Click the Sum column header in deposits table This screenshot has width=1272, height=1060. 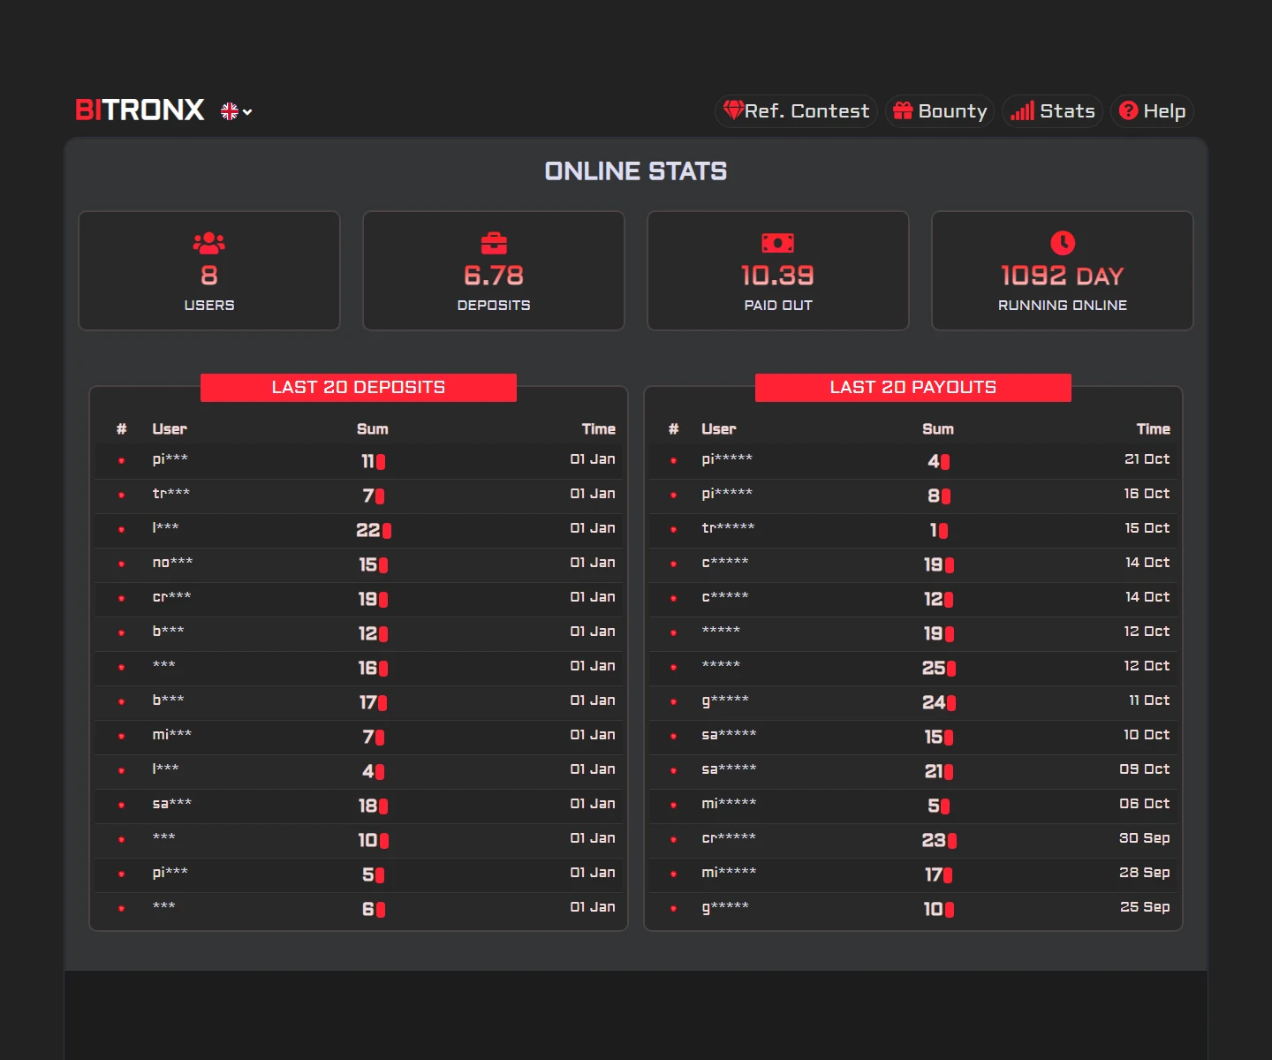point(373,429)
